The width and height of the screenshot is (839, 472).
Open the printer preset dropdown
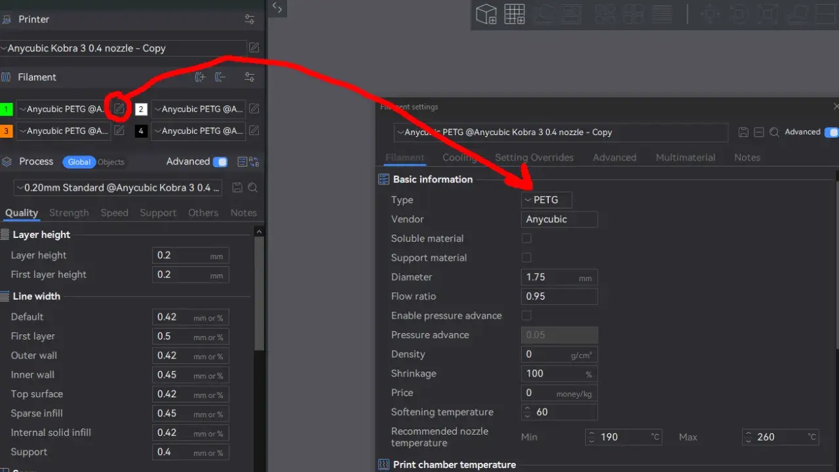[122, 48]
